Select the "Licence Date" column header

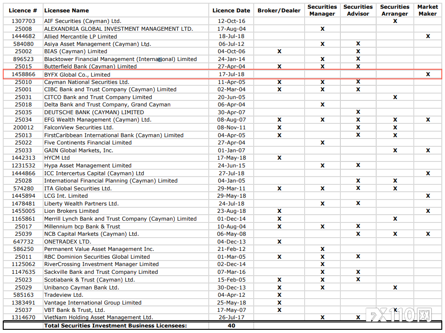pos(231,11)
